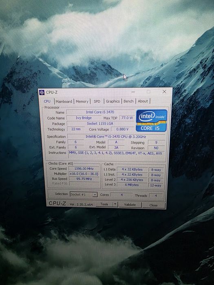This screenshot has height=285, width=214.
Task: Click the Name field Intel Core i5 3470
Action: pos(100,112)
